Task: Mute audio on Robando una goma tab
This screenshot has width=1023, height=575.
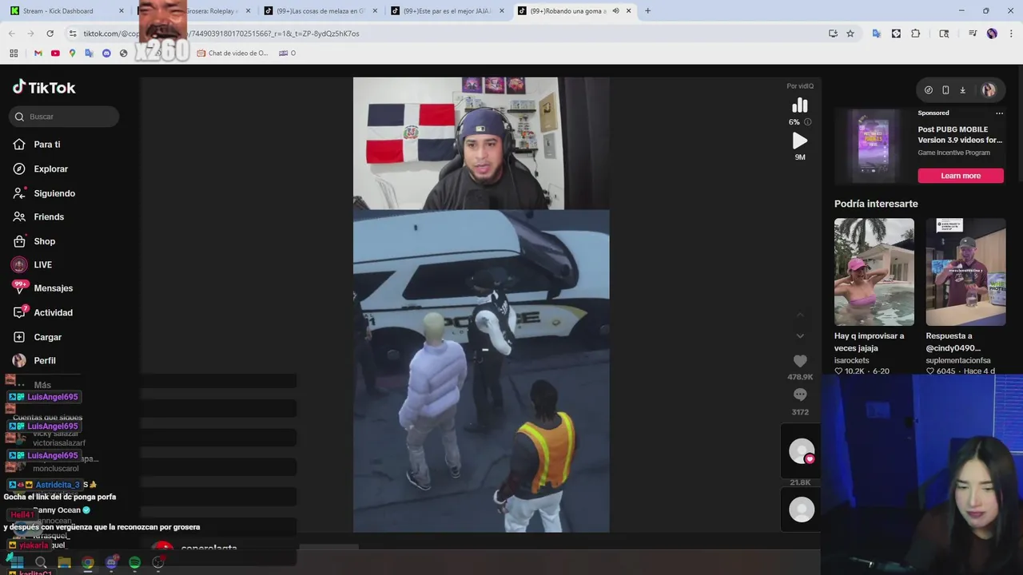Action: (615, 11)
